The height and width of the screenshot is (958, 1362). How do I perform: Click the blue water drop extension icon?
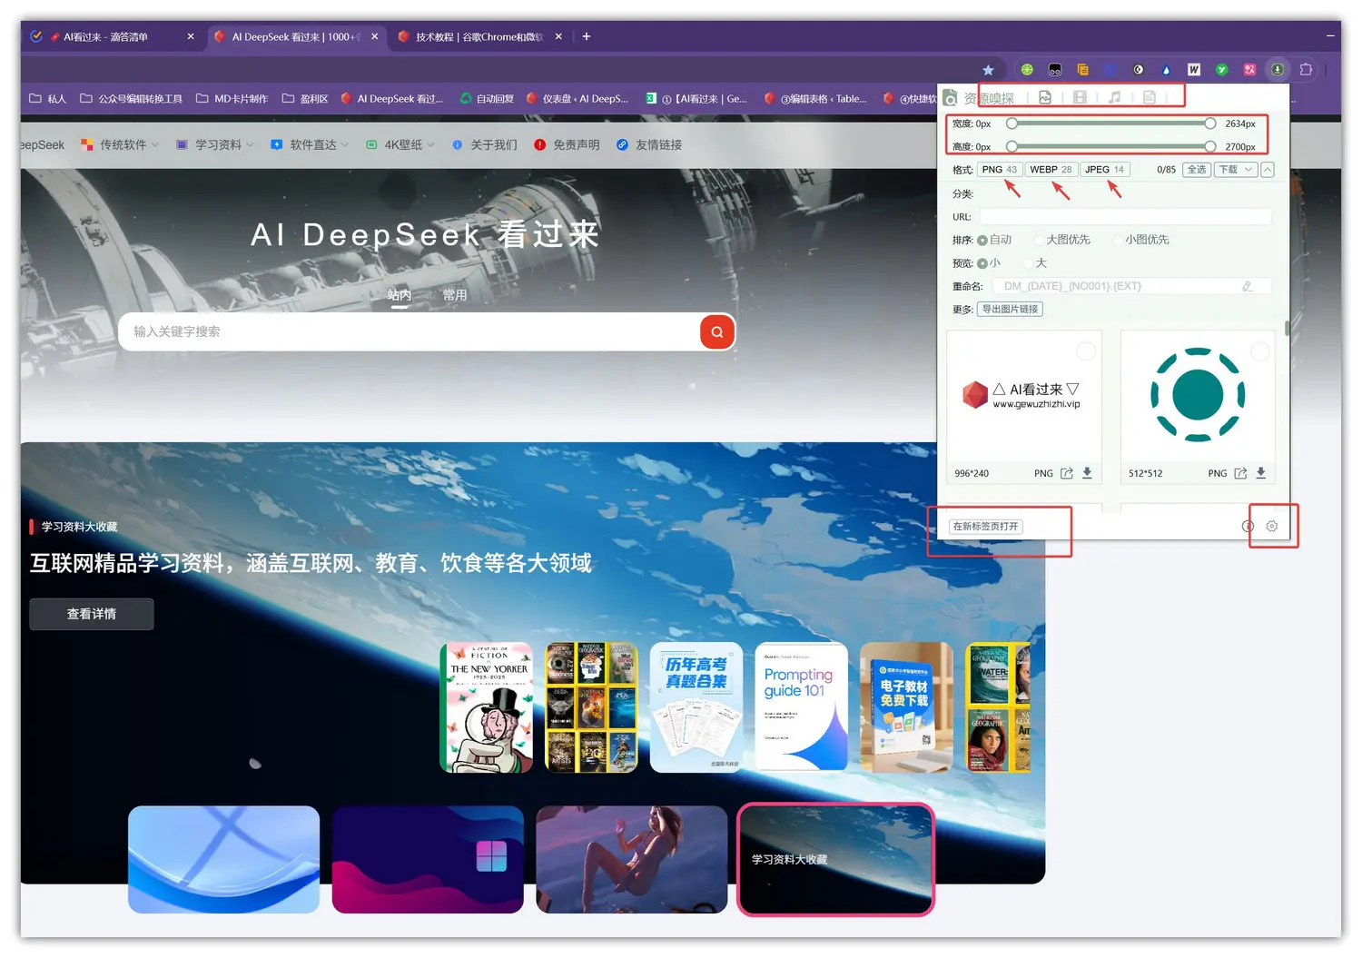coord(1166,69)
